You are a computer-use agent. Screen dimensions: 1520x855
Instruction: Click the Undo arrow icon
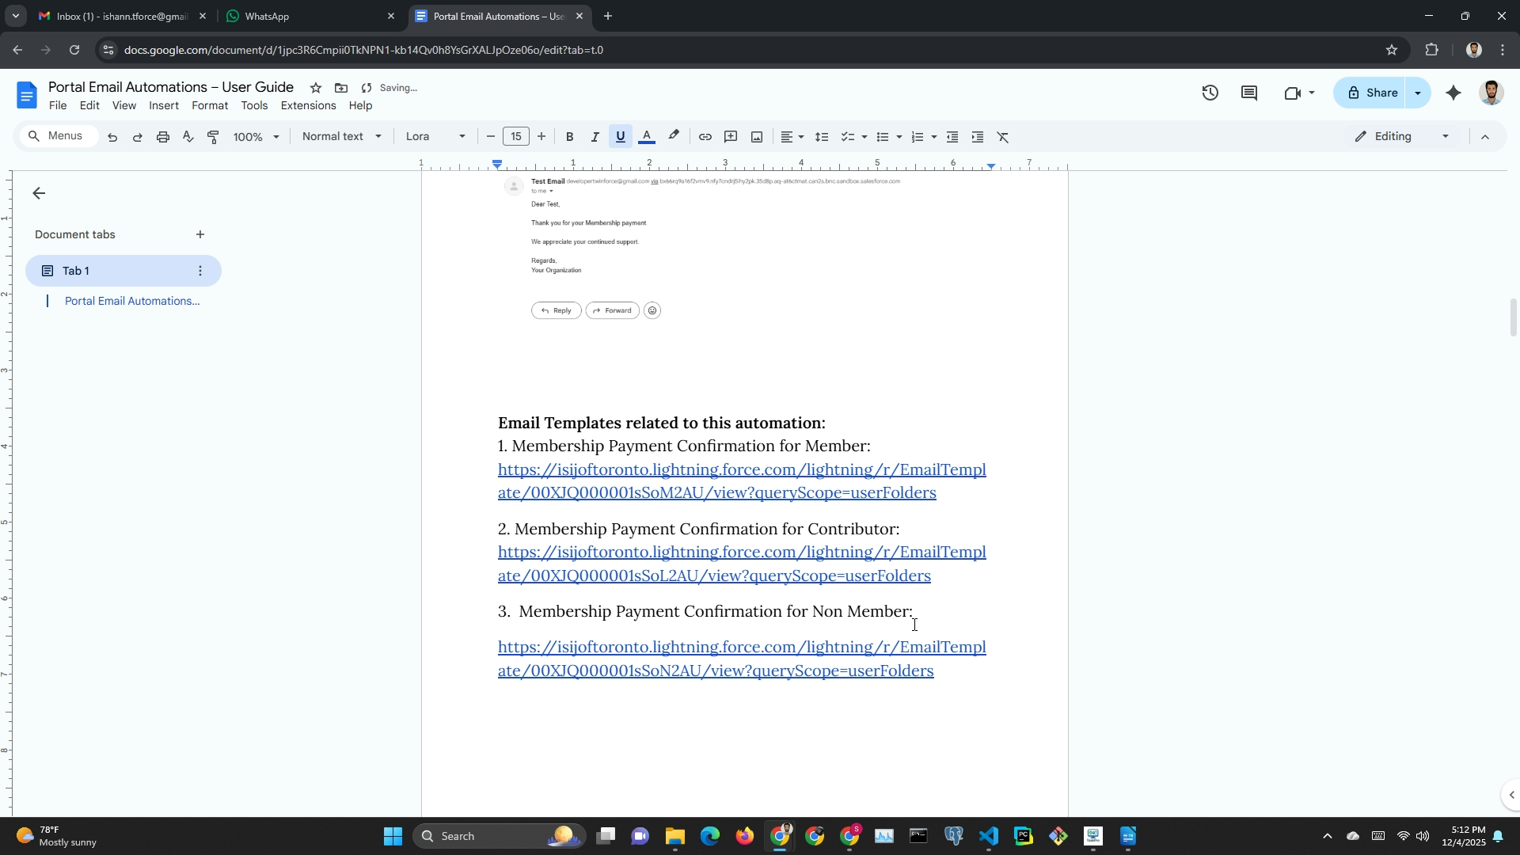click(x=112, y=137)
